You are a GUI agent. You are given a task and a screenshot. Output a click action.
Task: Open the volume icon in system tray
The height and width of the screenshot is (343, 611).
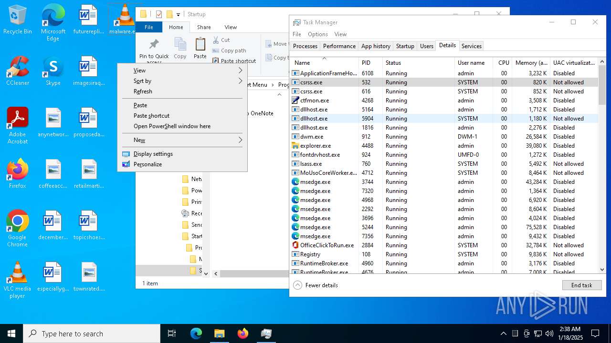click(549, 333)
